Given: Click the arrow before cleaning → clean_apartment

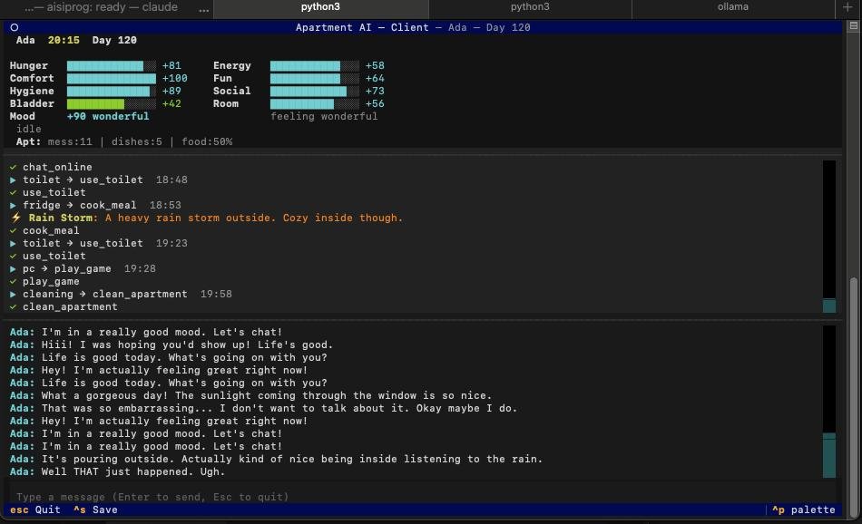Looking at the screenshot, I should point(14,295).
